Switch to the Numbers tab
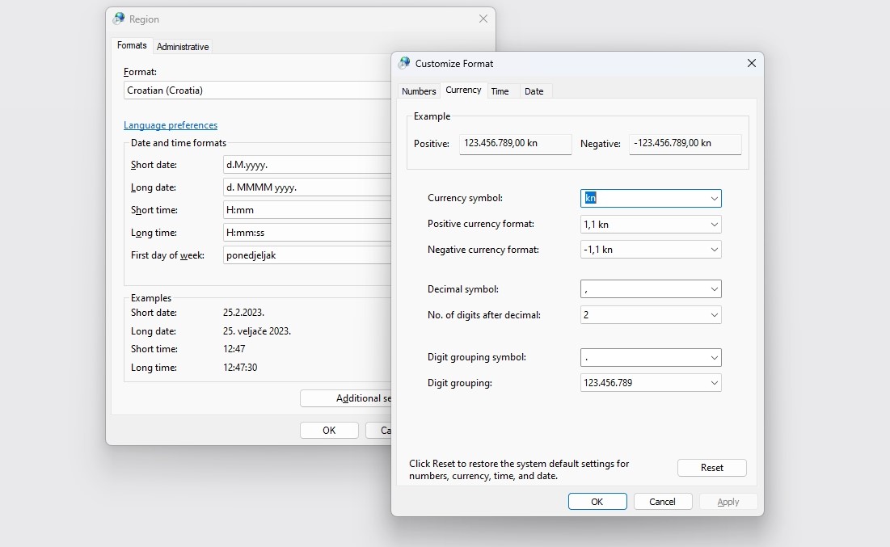The height and width of the screenshot is (547, 890). tap(419, 91)
